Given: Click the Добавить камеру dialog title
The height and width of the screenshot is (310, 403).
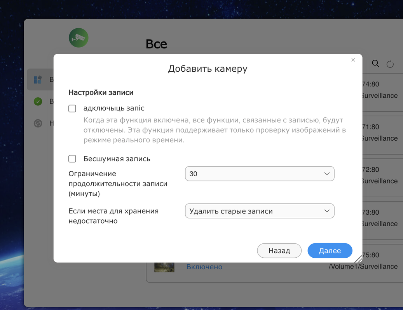Looking at the screenshot, I should click(x=208, y=69).
